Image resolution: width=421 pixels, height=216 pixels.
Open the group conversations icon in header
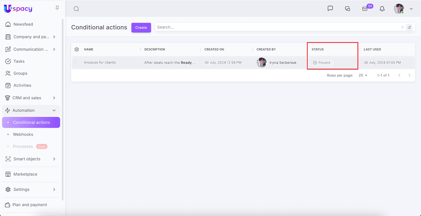pos(347,9)
